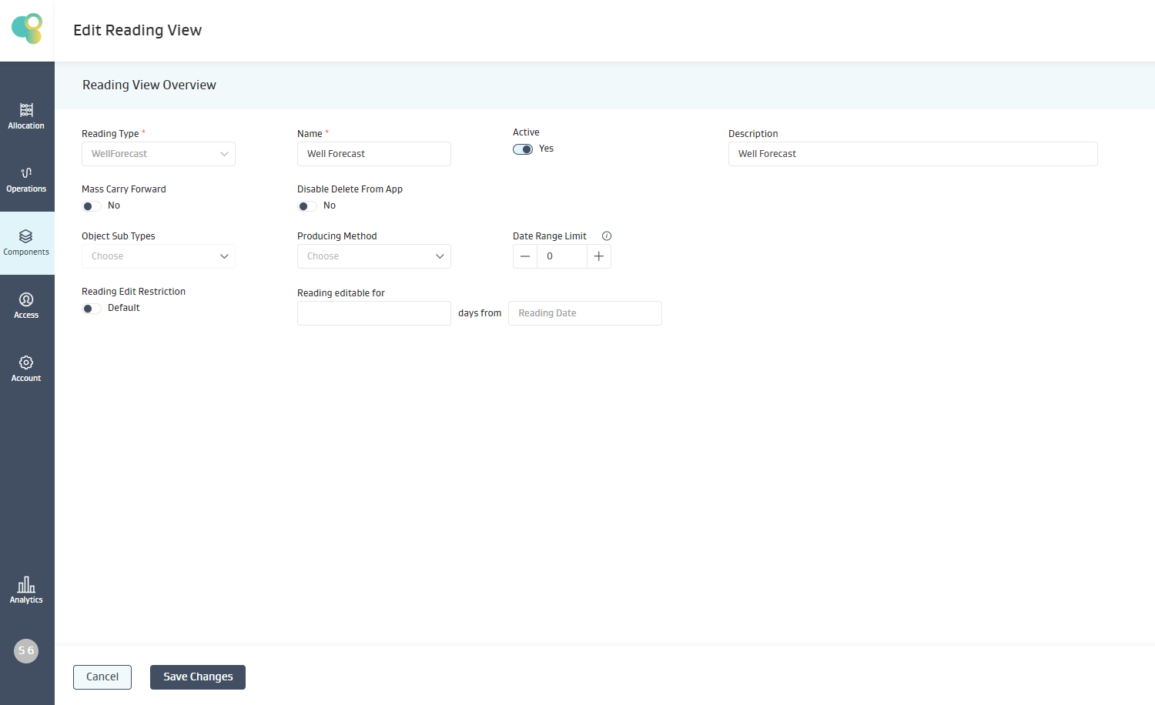Screen dimensions: 1155x705
Task: Go to Operations in the sidebar
Action: pos(26,179)
